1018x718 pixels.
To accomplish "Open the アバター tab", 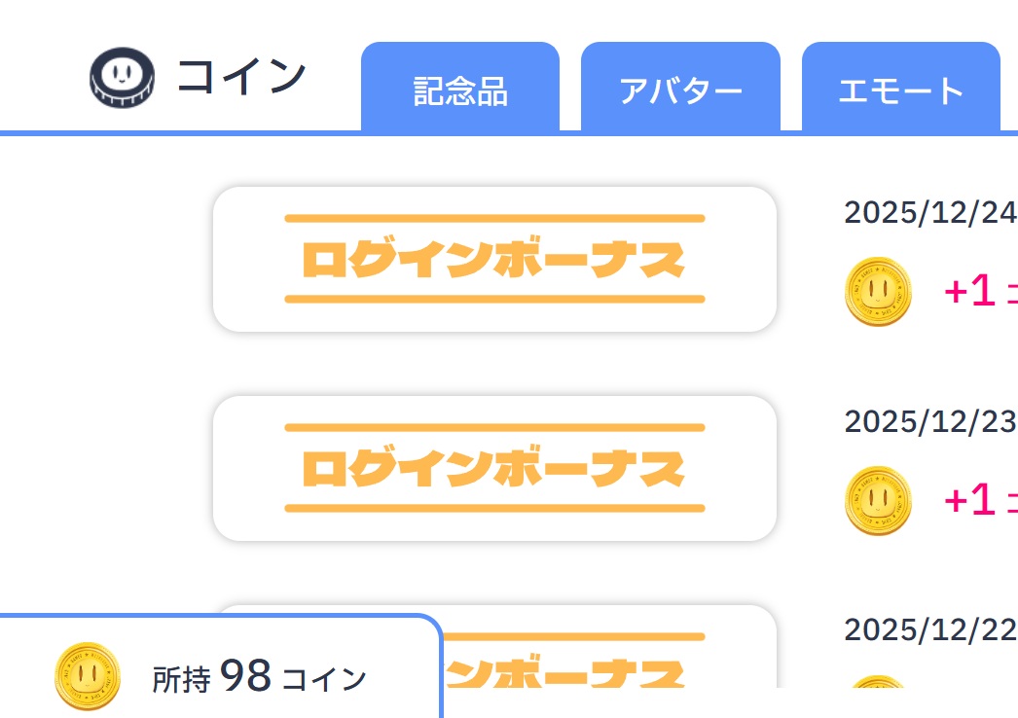I will tap(680, 91).
